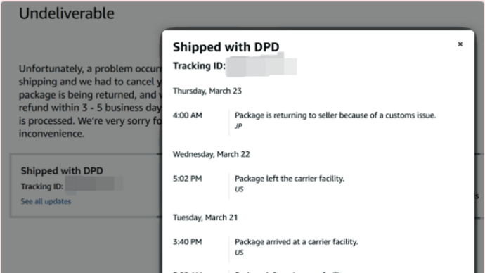Open the See all updates link
Viewport: 485px width, 273px height.
tap(46, 201)
